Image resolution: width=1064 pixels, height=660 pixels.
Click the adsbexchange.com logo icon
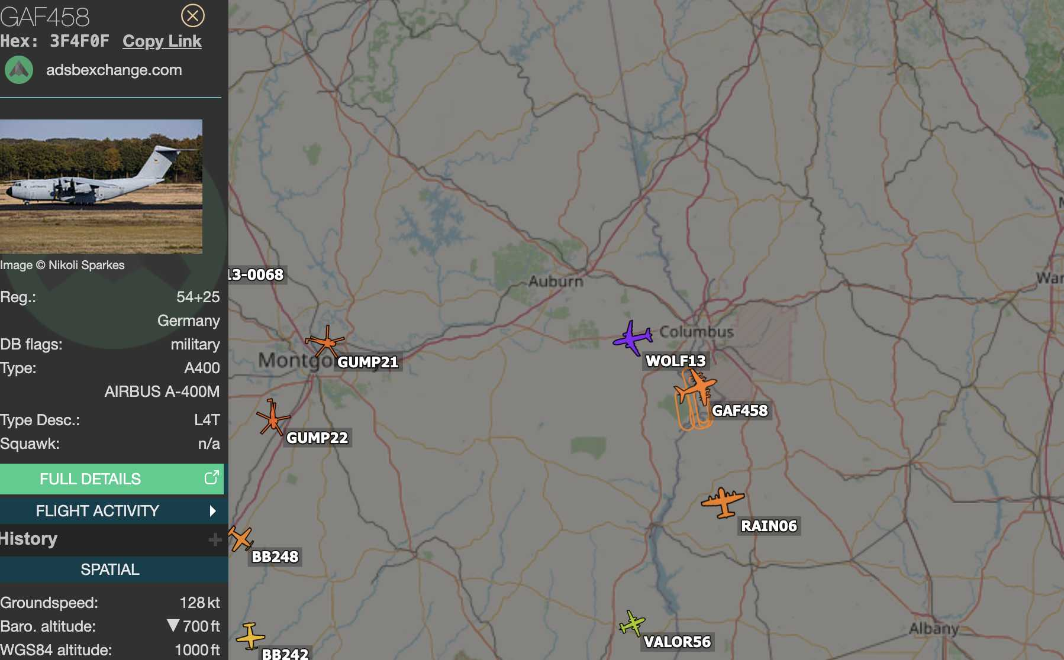point(19,70)
